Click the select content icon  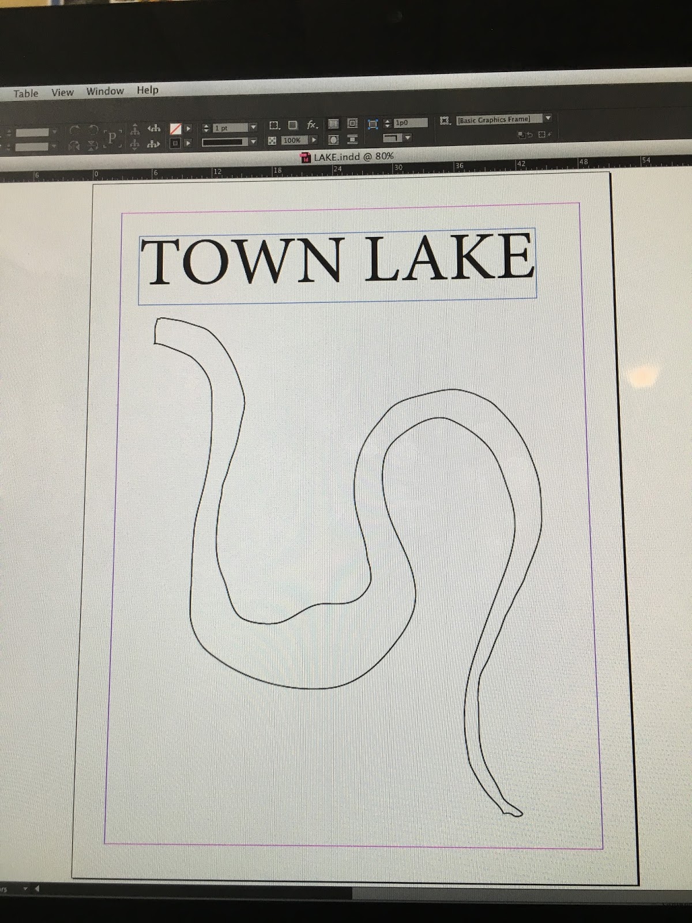click(x=135, y=144)
